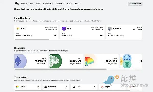Open CRV locker via arrow icon
This screenshot has height=92, width=153.
click(x=55, y=35)
